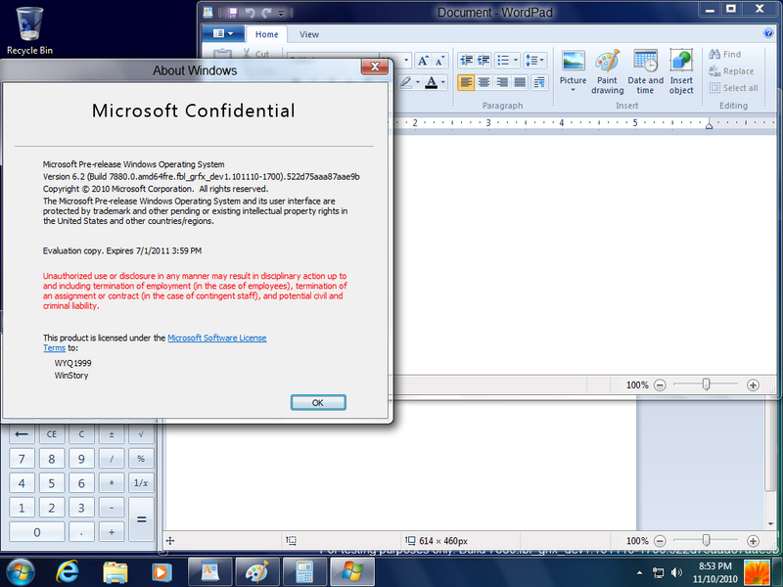783x587 pixels.
Task: Adjust Paint zoom slider handle
Action: click(x=706, y=540)
